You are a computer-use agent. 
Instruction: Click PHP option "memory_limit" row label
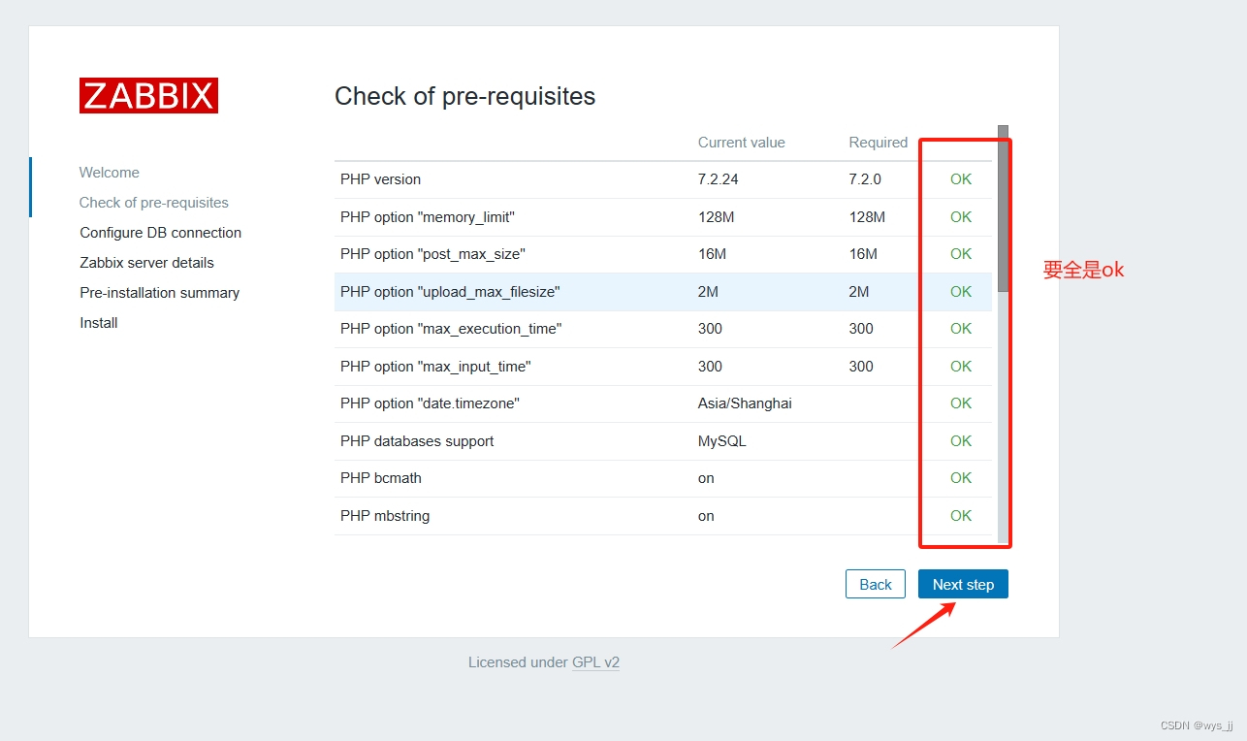pyautogui.click(x=428, y=217)
